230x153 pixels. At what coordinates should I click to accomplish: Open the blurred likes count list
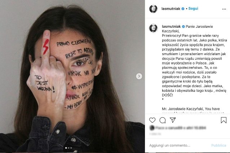click(178, 128)
